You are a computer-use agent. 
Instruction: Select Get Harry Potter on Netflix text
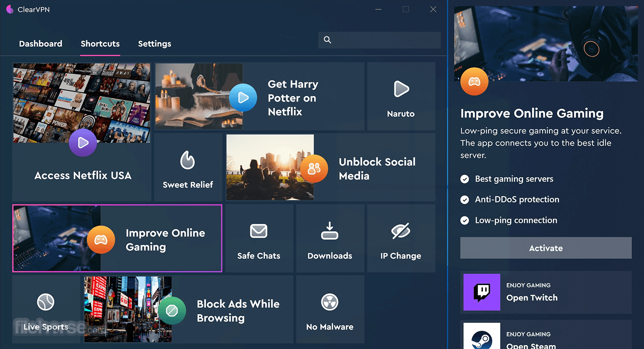click(293, 98)
